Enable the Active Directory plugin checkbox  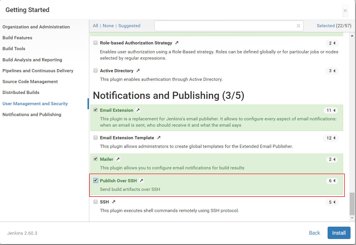[96, 70]
